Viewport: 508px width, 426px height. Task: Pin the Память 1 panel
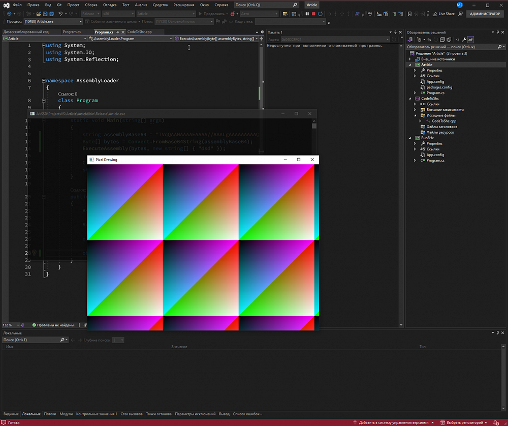pyautogui.click(x=395, y=33)
